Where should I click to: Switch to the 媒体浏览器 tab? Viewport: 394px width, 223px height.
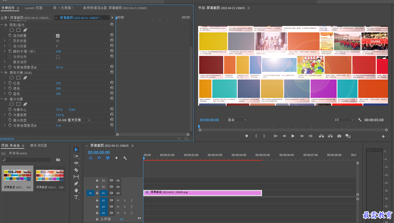coord(38,145)
